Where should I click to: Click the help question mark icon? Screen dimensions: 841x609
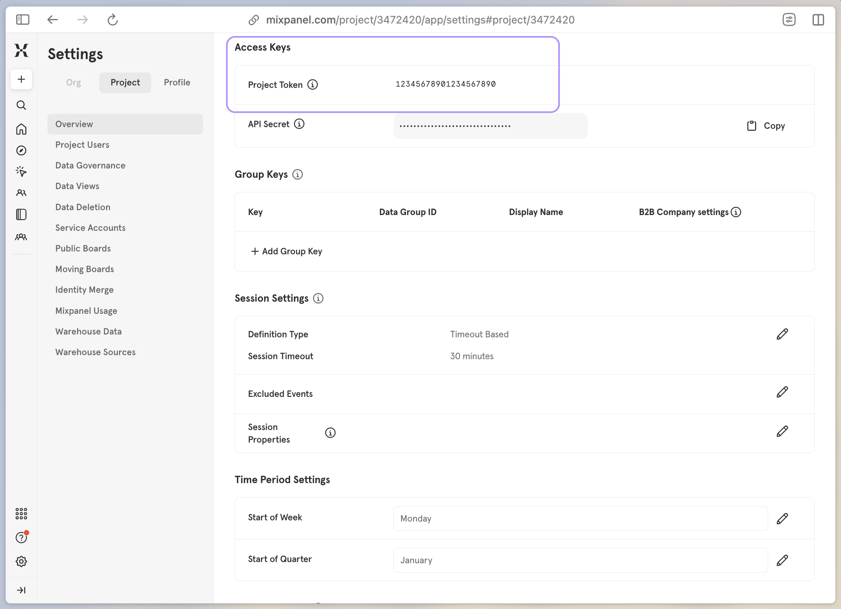21,537
